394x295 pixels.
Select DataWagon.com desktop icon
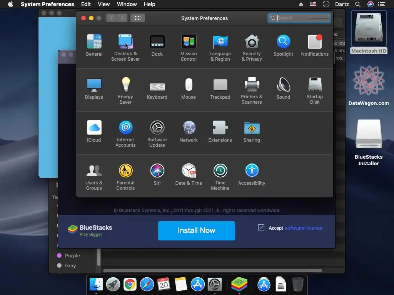(369, 86)
